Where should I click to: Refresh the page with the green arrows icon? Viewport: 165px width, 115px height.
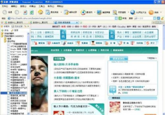click(32, 12)
